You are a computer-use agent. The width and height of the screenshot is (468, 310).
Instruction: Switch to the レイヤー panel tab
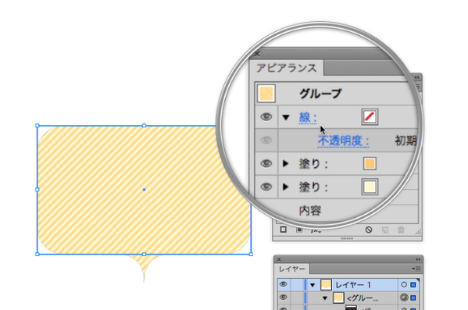[292, 269]
